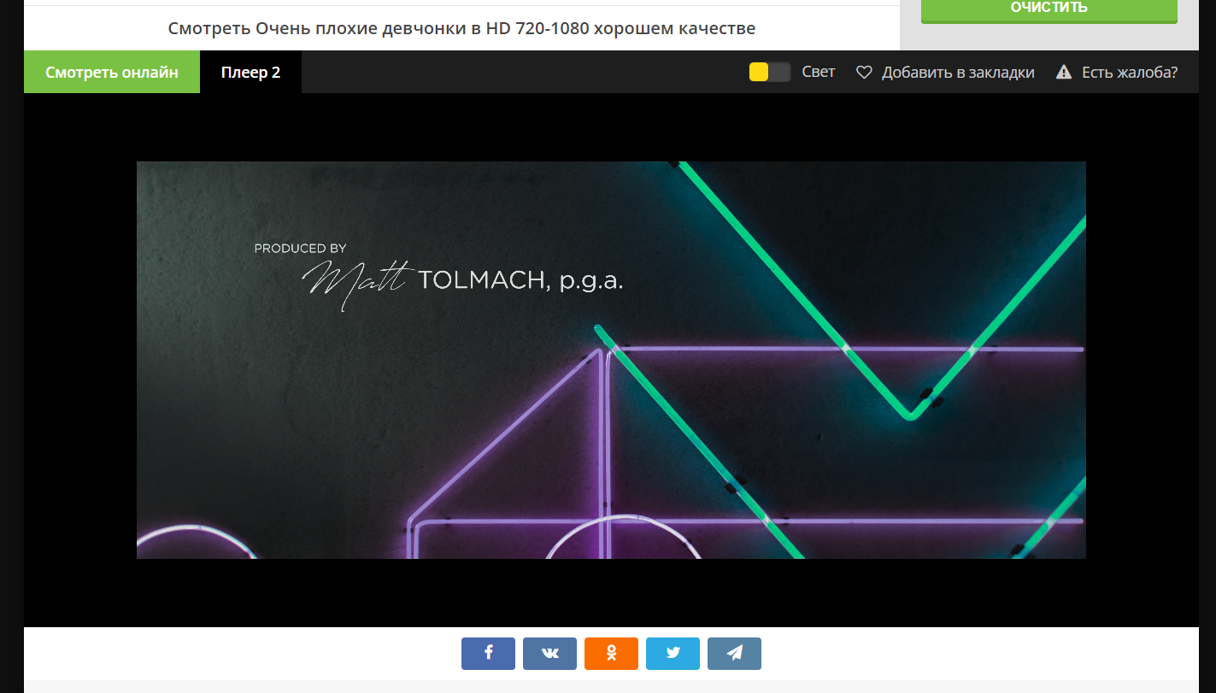Click the Смотреть Очень плохие девчонки heading
1216x693 pixels.
click(x=461, y=28)
